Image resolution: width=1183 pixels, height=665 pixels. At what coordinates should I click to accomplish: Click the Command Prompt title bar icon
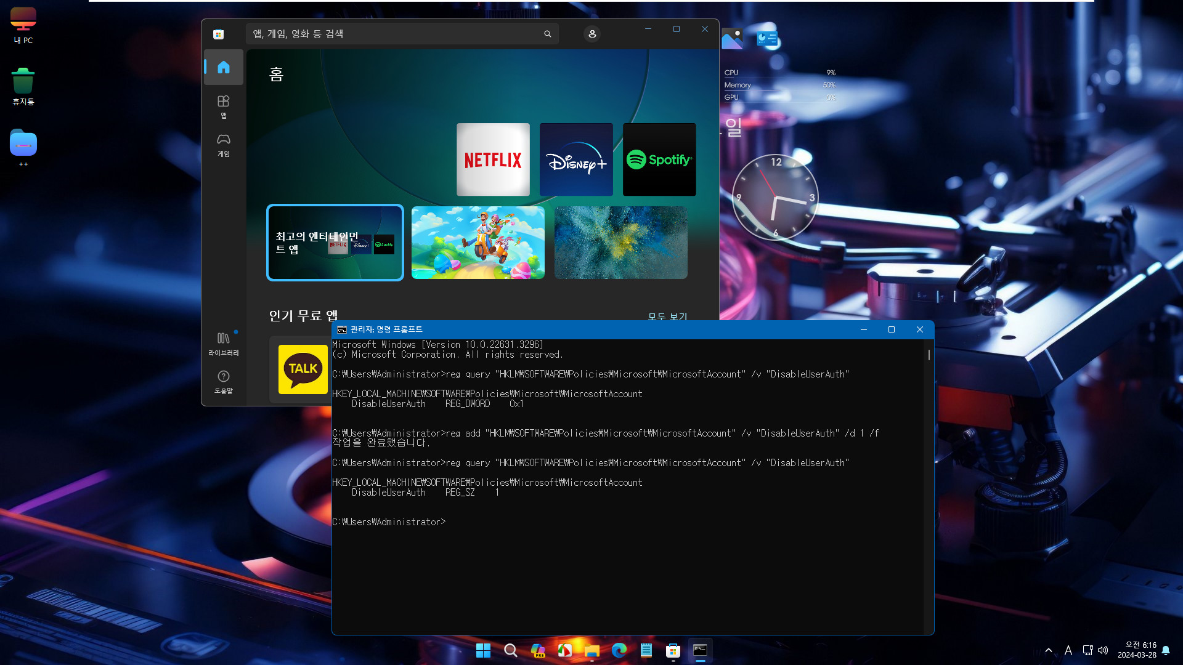(x=342, y=330)
